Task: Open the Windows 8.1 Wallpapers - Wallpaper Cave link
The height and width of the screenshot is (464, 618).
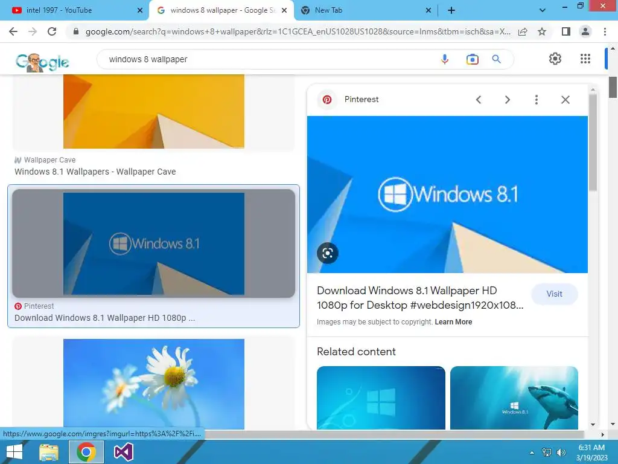Action: tap(95, 172)
